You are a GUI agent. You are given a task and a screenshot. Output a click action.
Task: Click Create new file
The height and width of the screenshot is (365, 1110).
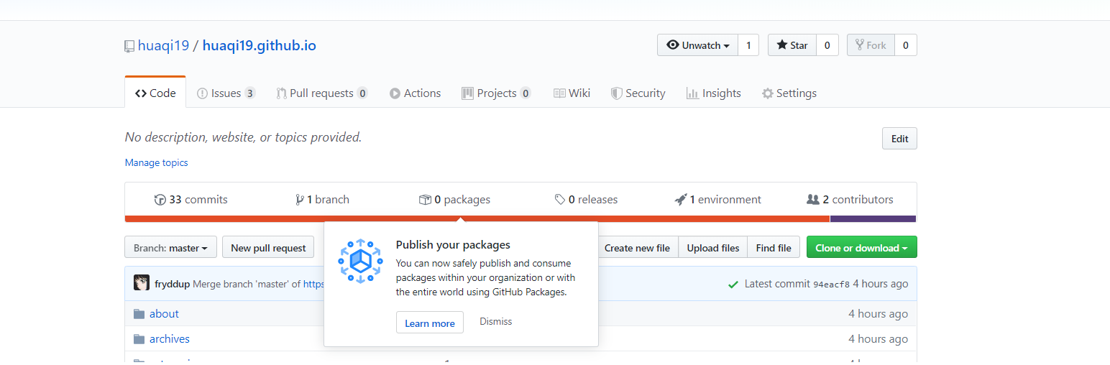[x=637, y=248]
